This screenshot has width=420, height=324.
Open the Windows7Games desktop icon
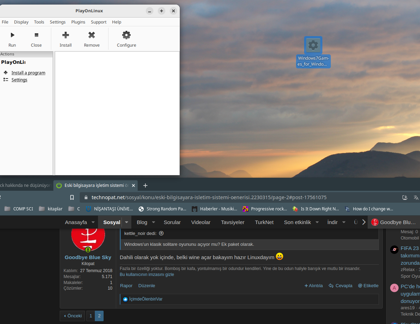(x=313, y=45)
